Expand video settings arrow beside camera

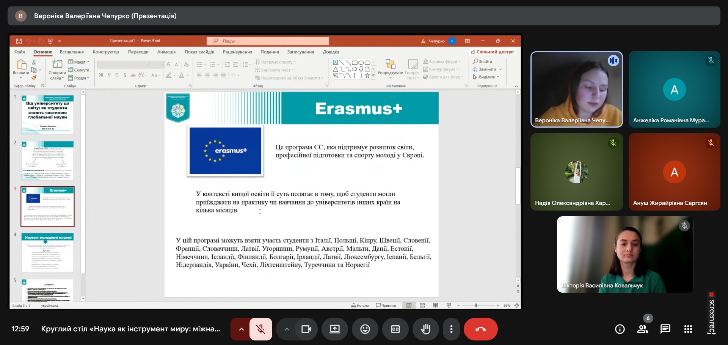click(x=287, y=329)
